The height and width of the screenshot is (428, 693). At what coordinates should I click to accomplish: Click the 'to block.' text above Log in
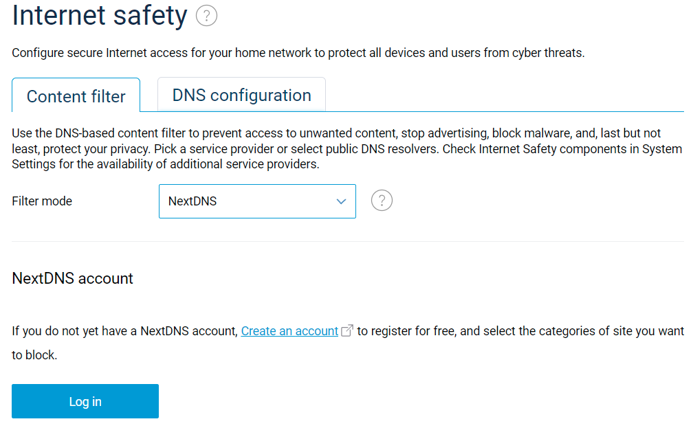click(34, 356)
